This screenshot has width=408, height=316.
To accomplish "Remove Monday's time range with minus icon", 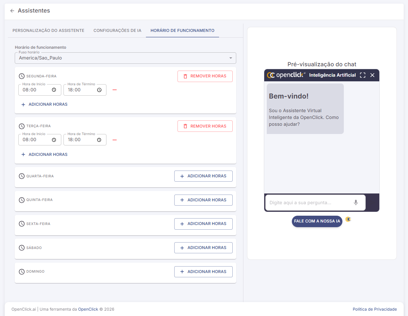I will click(115, 90).
